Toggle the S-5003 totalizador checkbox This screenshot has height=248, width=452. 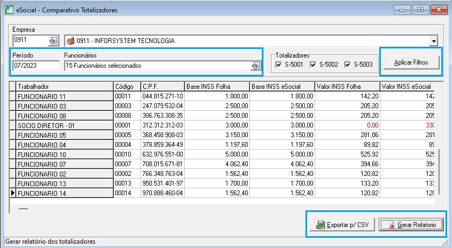coord(347,65)
